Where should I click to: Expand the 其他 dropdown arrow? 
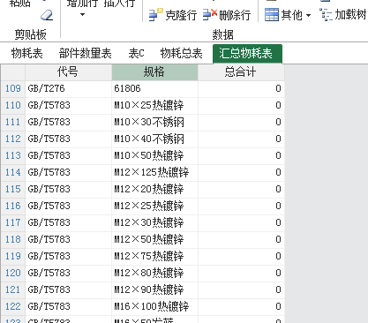coord(308,15)
